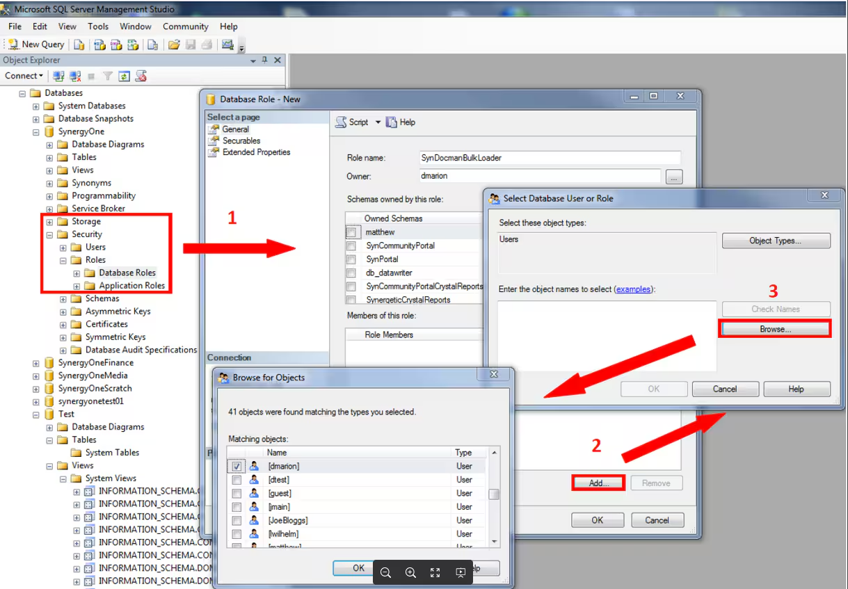848x589 pixels.
Task: Click the Filter funnel icon in Object Explorer
Action: tap(108, 76)
